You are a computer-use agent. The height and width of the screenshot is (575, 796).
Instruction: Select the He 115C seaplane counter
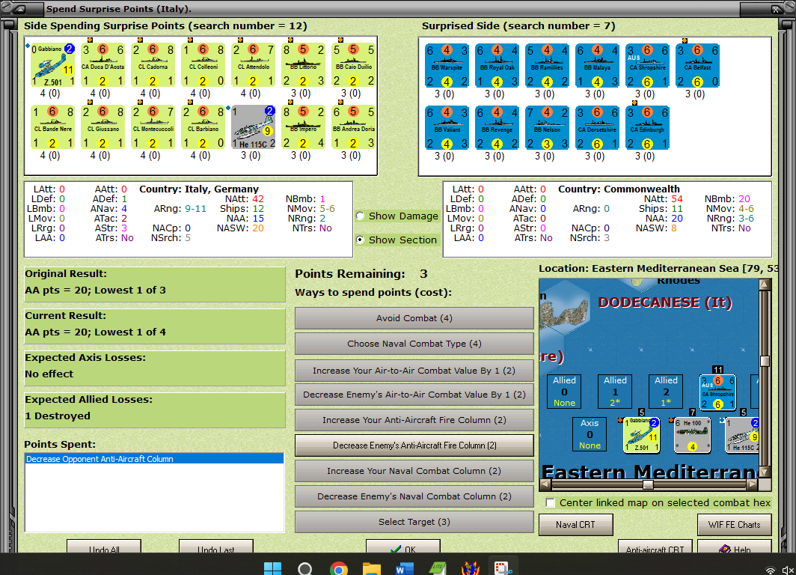[254, 127]
